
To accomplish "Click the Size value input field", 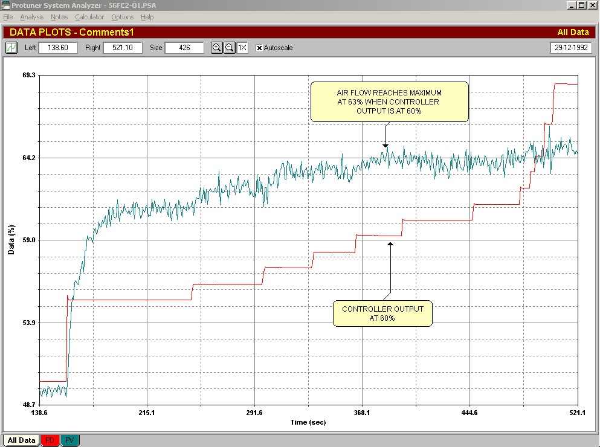I will point(184,48).
